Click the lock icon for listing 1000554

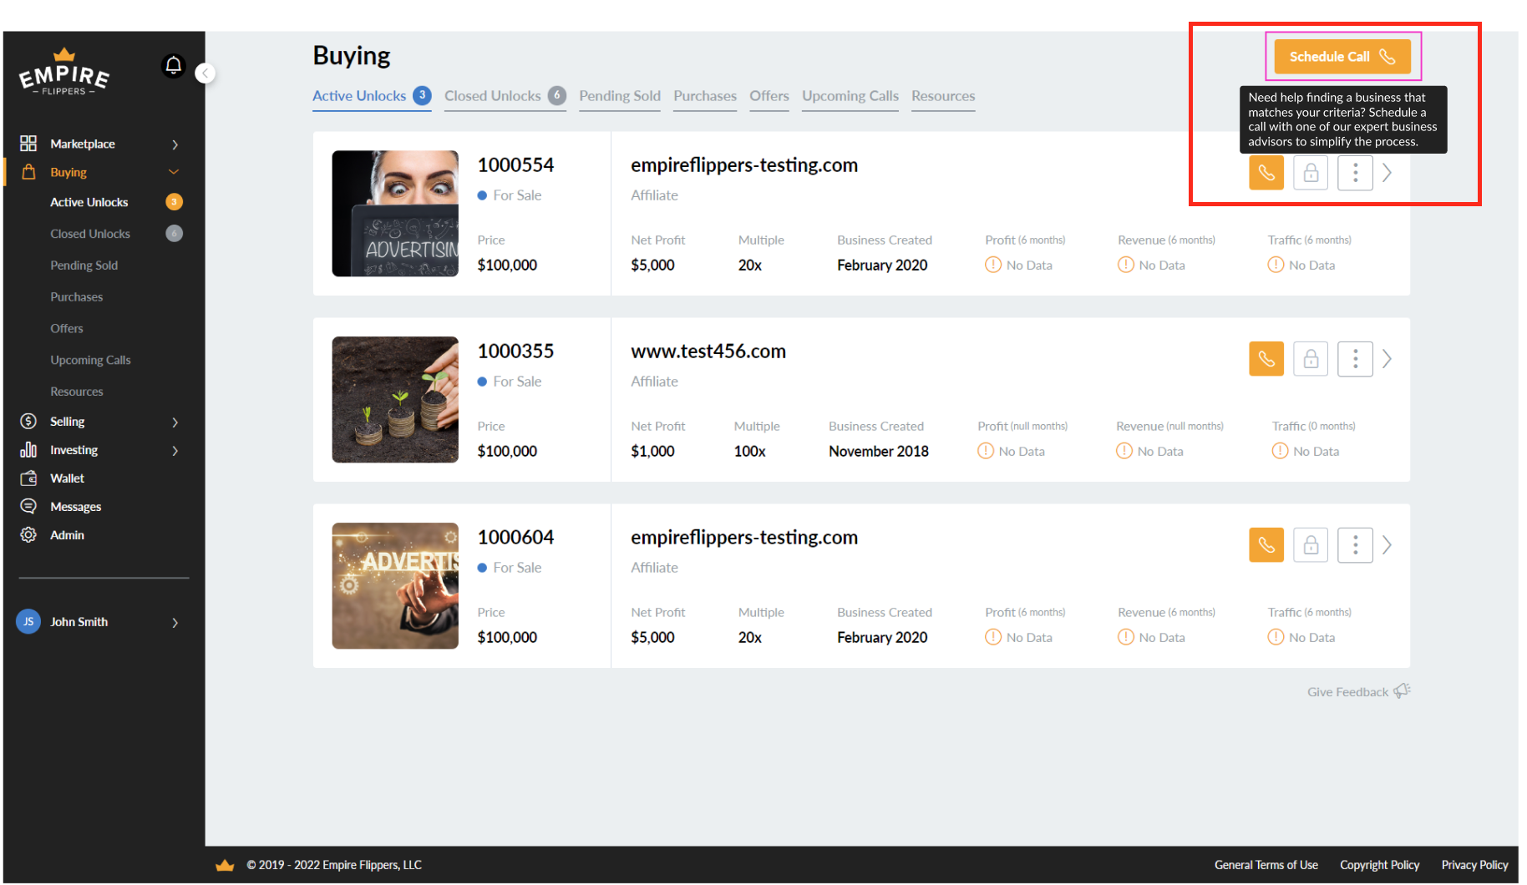1310,173
